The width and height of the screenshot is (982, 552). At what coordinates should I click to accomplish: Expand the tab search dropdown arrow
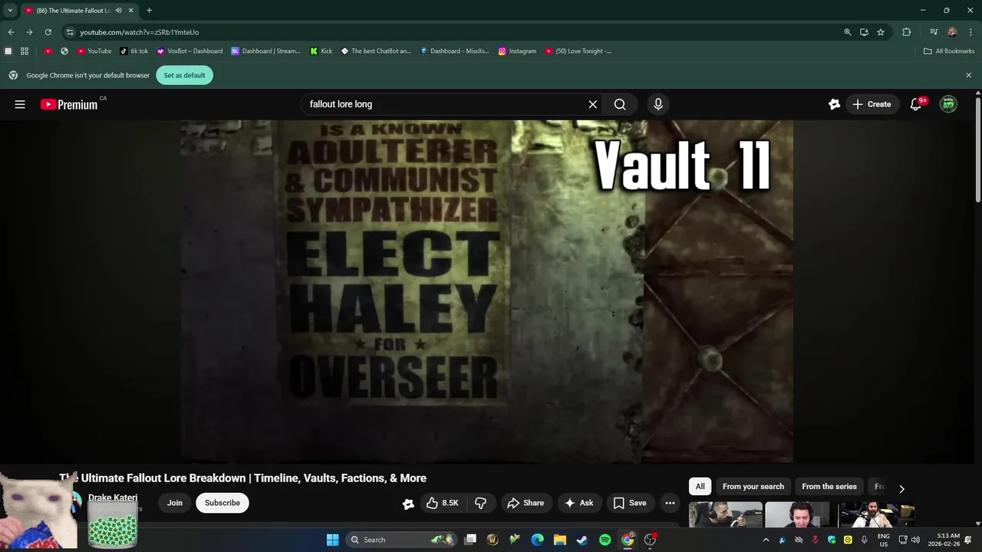pyautogui.click(x=10, y=11)
